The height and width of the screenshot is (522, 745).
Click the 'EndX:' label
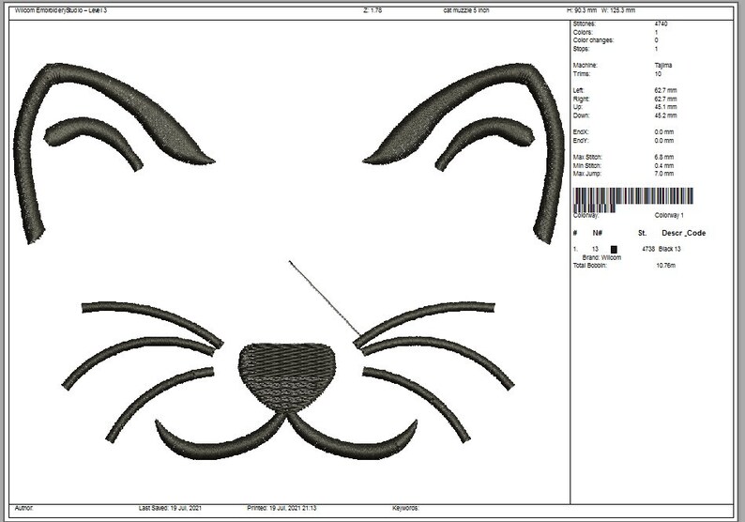(581, 131)
